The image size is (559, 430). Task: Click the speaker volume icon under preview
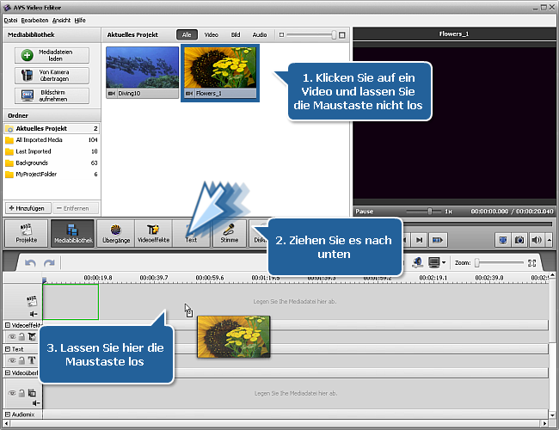[x=536, y=240]
